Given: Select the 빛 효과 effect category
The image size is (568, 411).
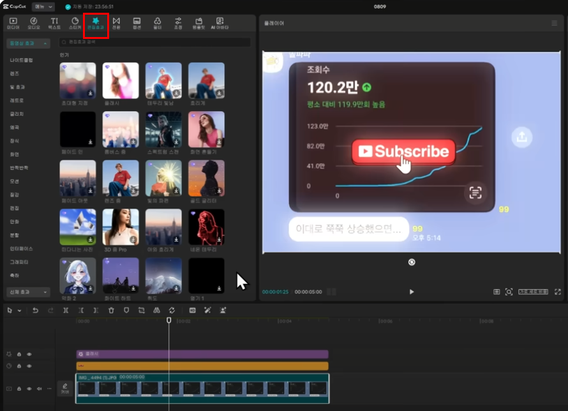Looking at the screenshot, I should 17,87.
